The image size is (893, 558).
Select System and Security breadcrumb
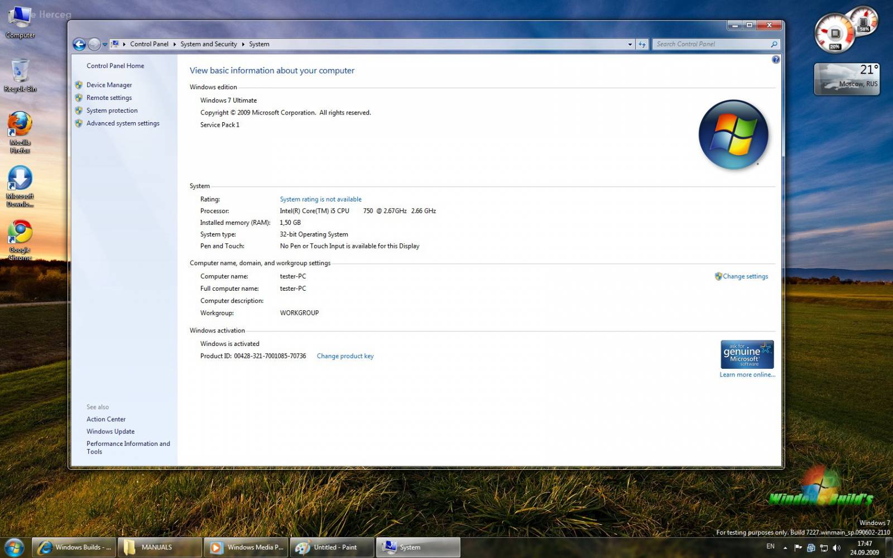(x=209, y=44)
